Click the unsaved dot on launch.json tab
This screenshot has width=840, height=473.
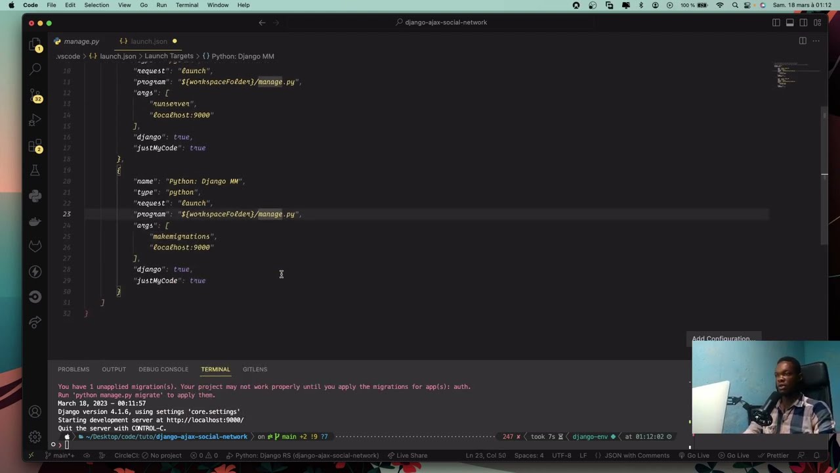click(175, 41)
